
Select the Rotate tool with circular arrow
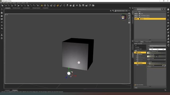pyautogui.click(x=54, y=5)
